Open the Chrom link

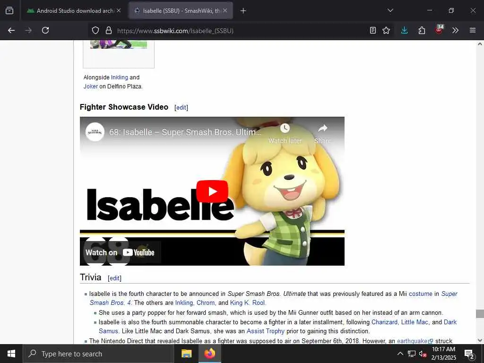pos(206,302)
